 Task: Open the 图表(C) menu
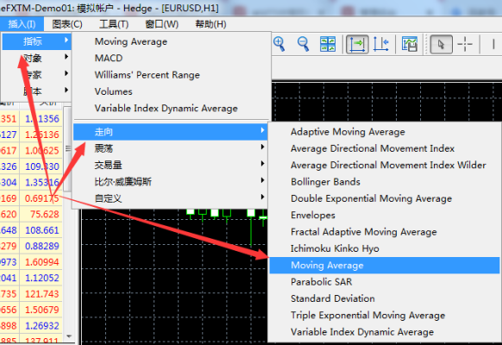[x=67, y=24]
